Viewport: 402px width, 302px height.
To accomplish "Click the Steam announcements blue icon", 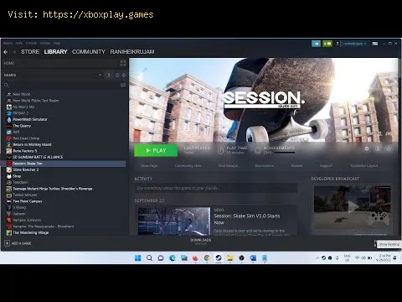I will click(x=316, y=44).
